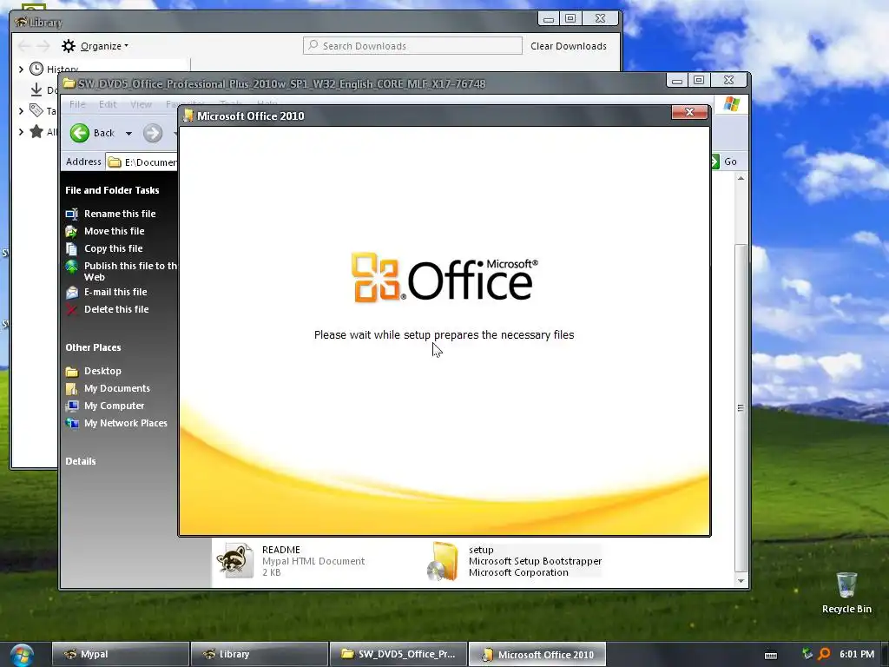Expand the Tags tree node in Library
This screenshot has height=667, width=889.
click(21, 110)
